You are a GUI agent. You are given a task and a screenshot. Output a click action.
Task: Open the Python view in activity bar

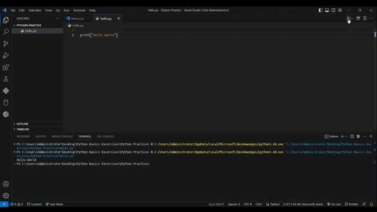[6, 91]
